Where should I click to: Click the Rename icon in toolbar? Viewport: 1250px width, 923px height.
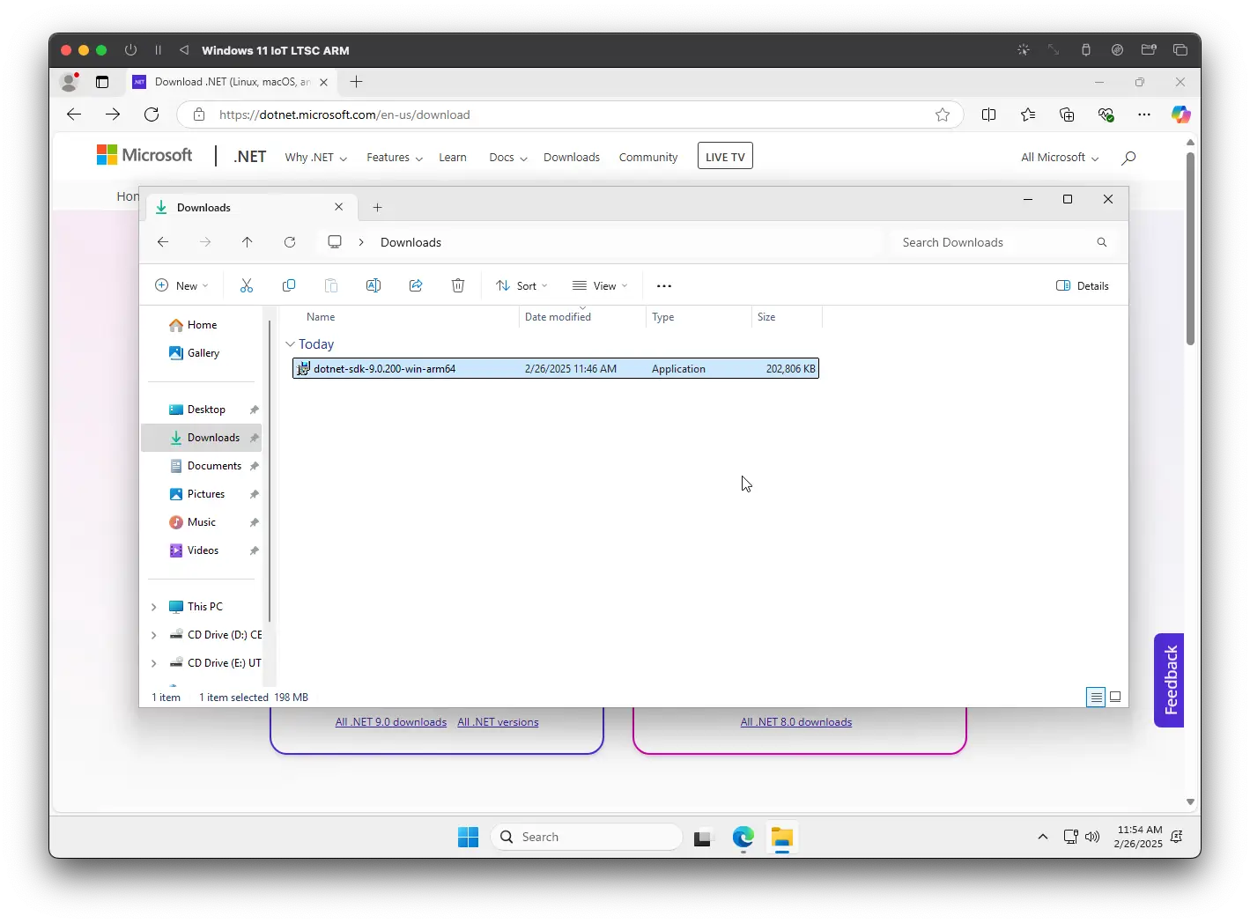373,285
